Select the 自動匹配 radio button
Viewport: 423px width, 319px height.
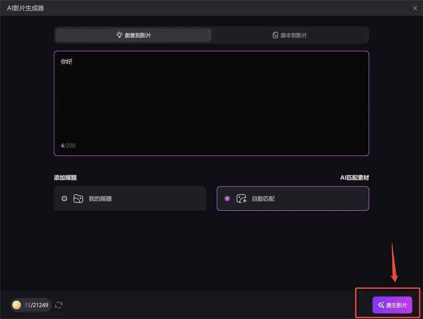coord(227,198)
